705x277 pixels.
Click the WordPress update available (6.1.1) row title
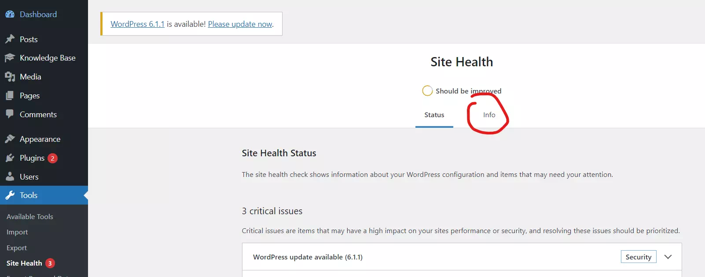coord(308,257)
